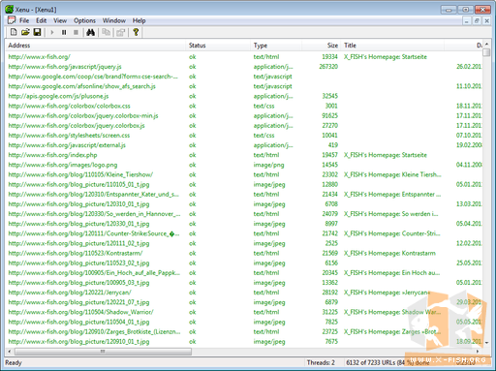The image size is (496, 371).
Task: Select the apis.google.com/js/plusone.js row
Action: 58,96
